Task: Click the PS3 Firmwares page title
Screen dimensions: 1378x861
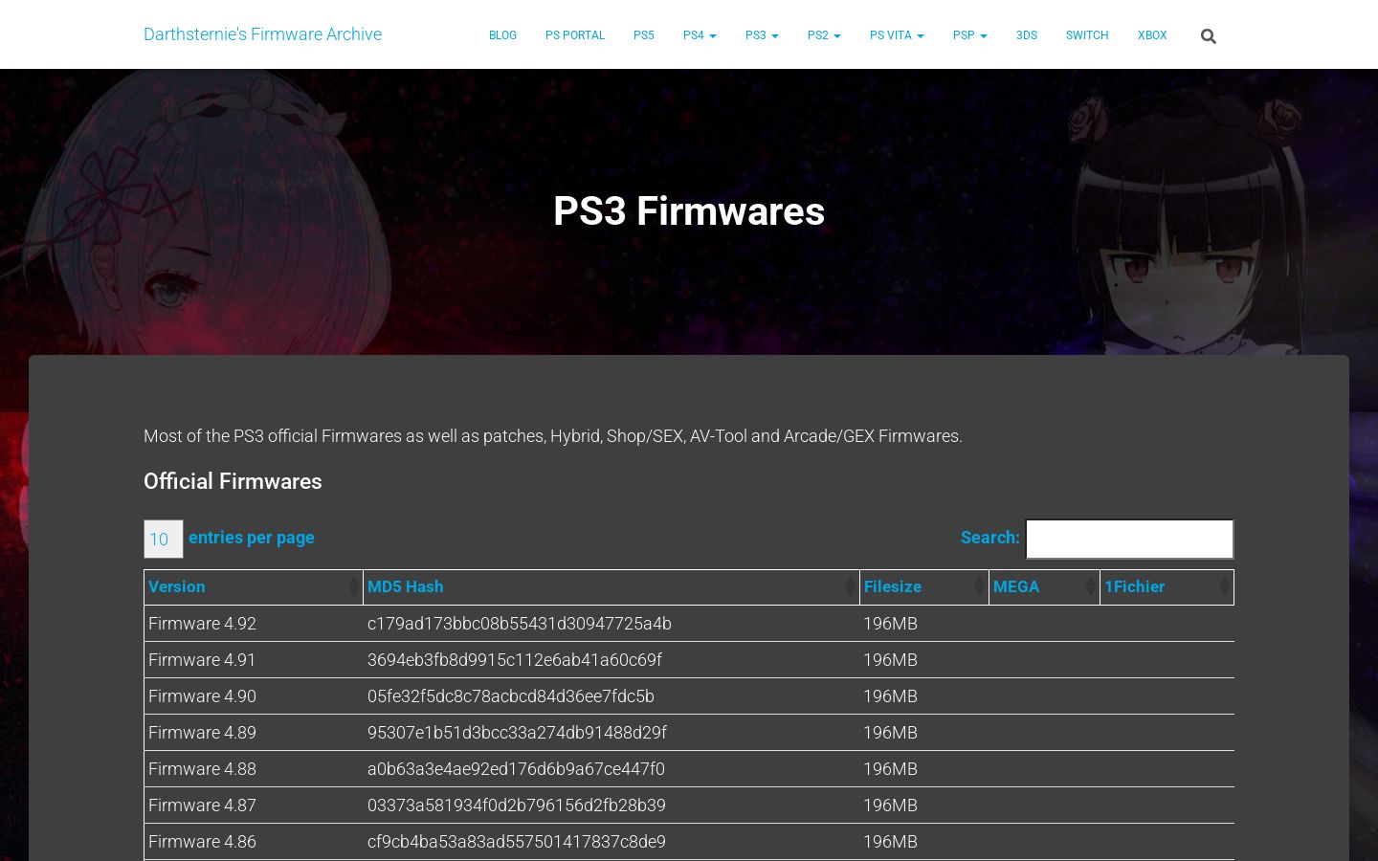Action: [689, 211]
